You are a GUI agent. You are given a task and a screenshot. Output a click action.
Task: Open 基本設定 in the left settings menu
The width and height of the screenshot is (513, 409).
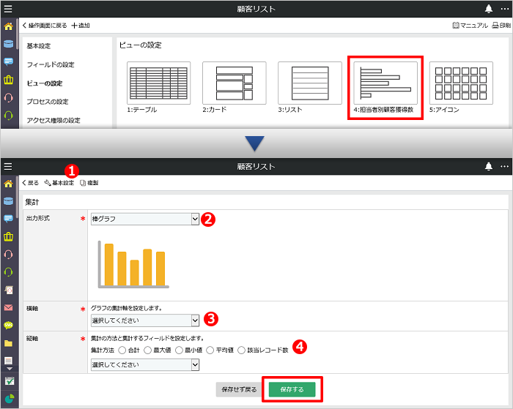[x=39, y=46]
